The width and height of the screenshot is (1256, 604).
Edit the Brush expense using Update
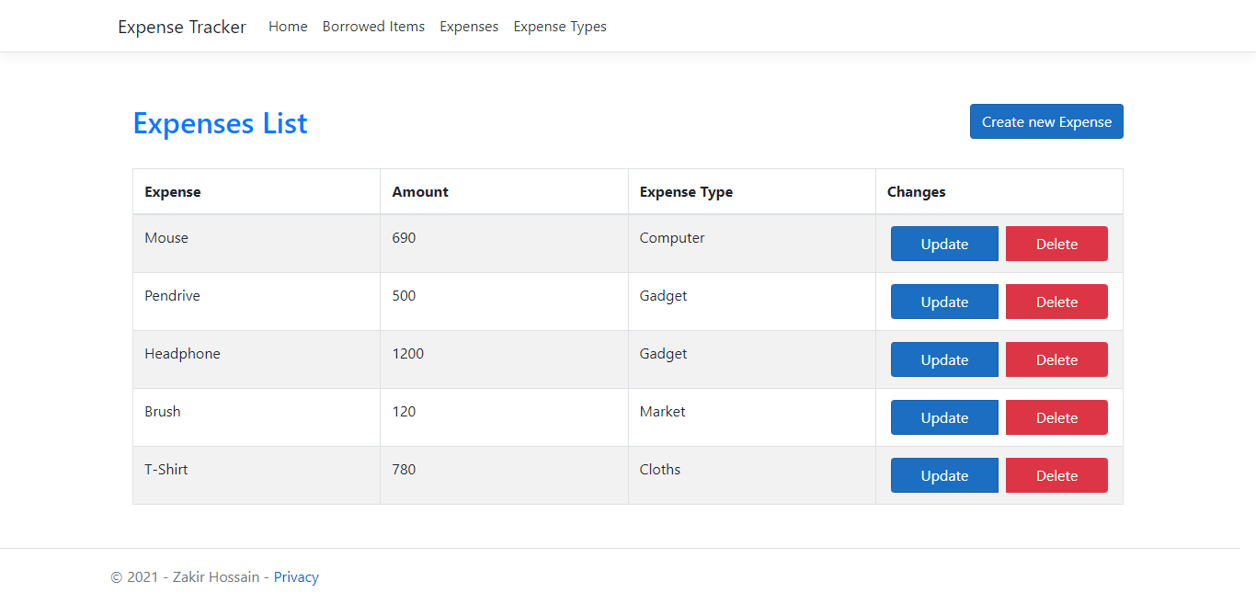pyautogui.click(x=944, y=417)
